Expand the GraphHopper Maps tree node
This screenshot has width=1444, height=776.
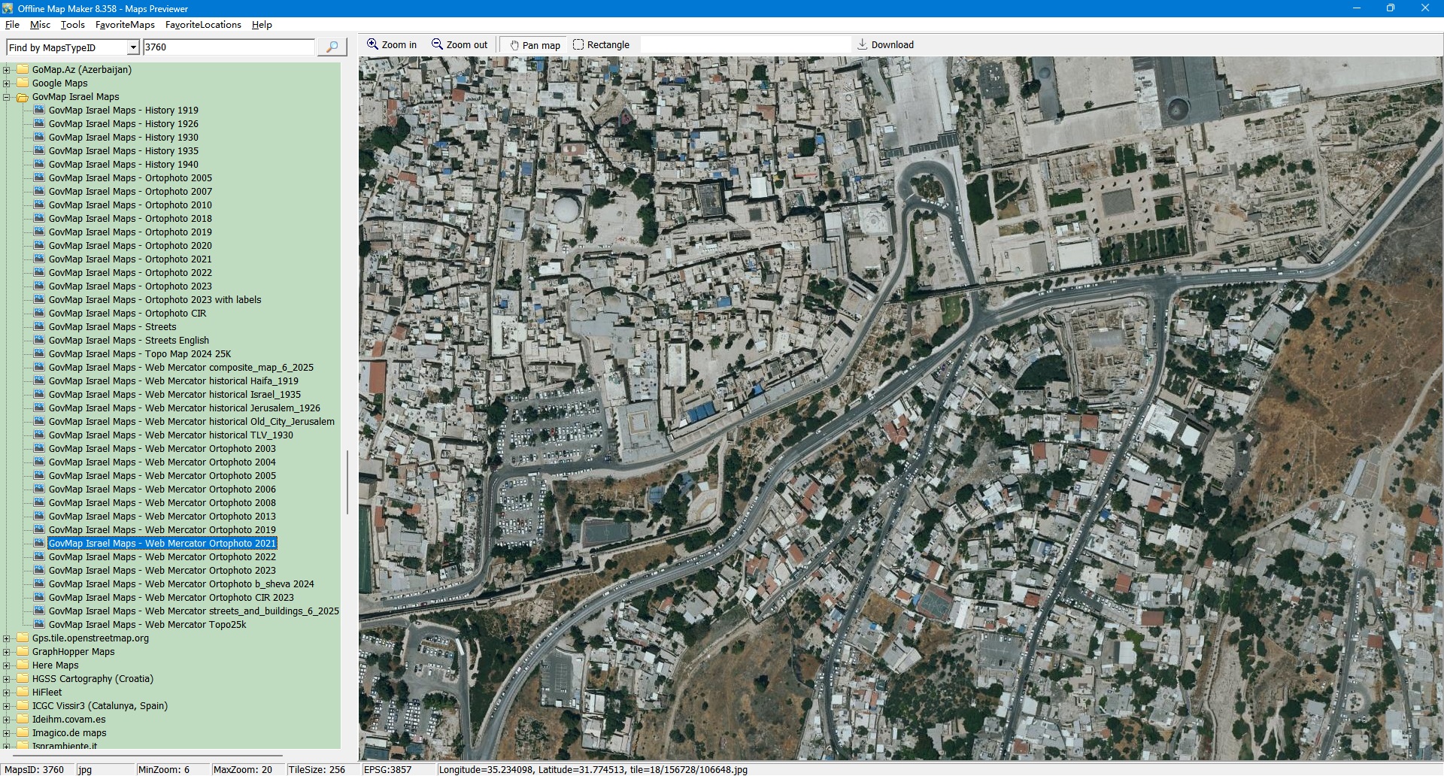7,652
